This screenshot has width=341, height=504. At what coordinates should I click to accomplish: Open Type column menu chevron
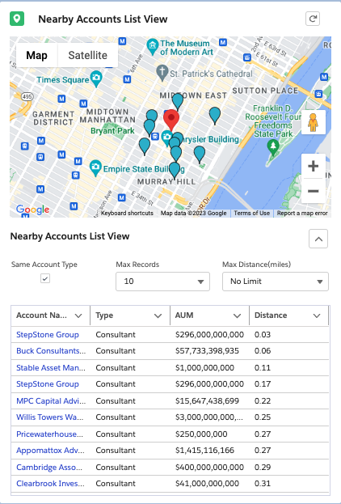pos(158,316)
